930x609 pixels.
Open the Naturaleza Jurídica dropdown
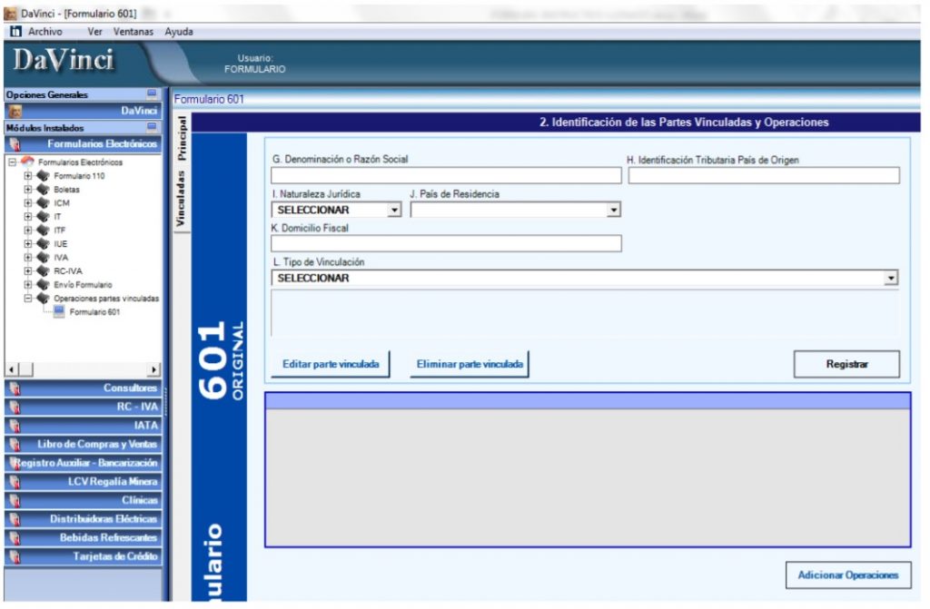394,211
